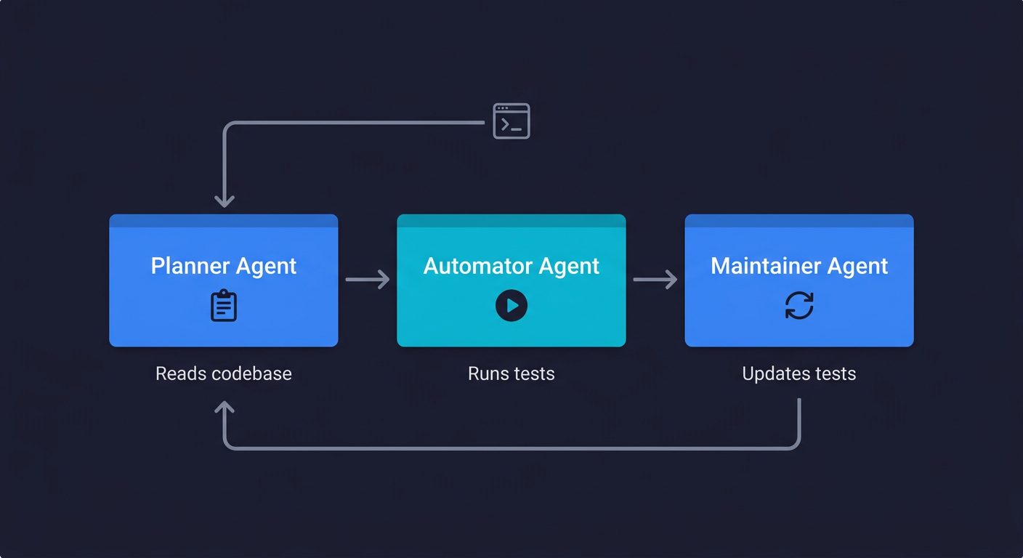The height and width of the screenshot is (558, 1023).
Task: Click the terminal window icon at the top
Action: [511, 120]
